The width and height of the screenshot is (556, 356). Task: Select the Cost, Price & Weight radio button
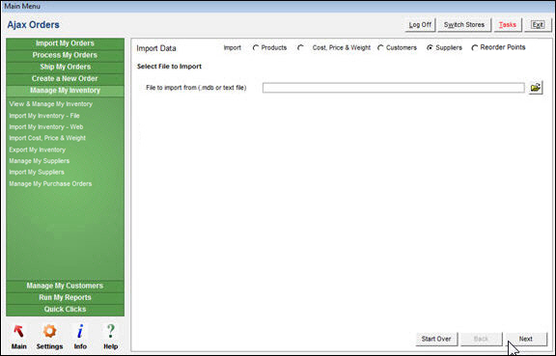[x=300, y=48]
